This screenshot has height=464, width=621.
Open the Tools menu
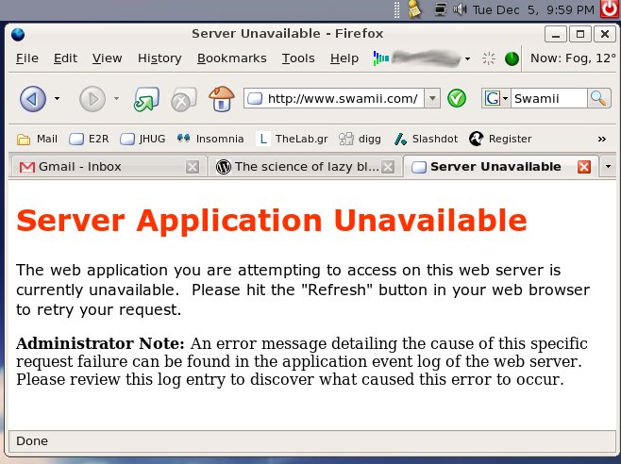(298, 58)
